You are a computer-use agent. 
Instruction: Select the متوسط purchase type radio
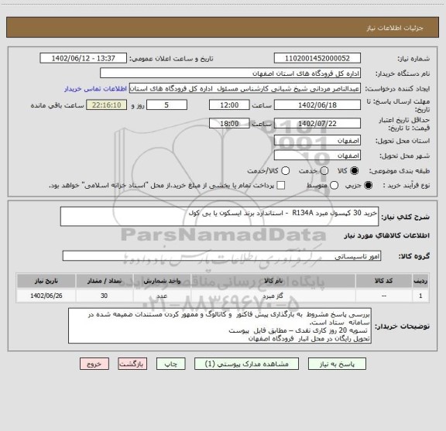[x=334, y=186]
